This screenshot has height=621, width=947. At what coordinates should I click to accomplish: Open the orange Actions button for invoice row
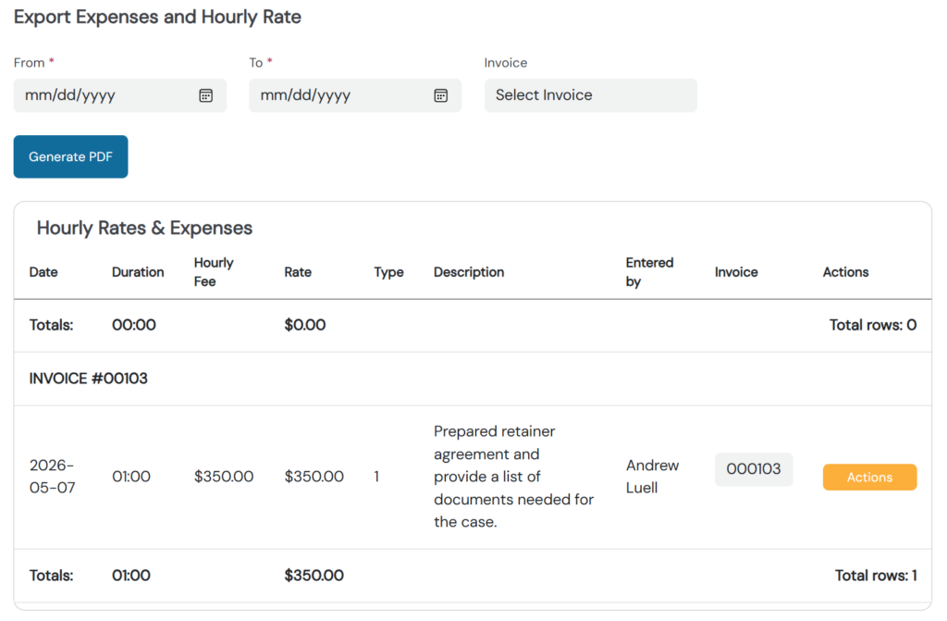tap(869, 478)
